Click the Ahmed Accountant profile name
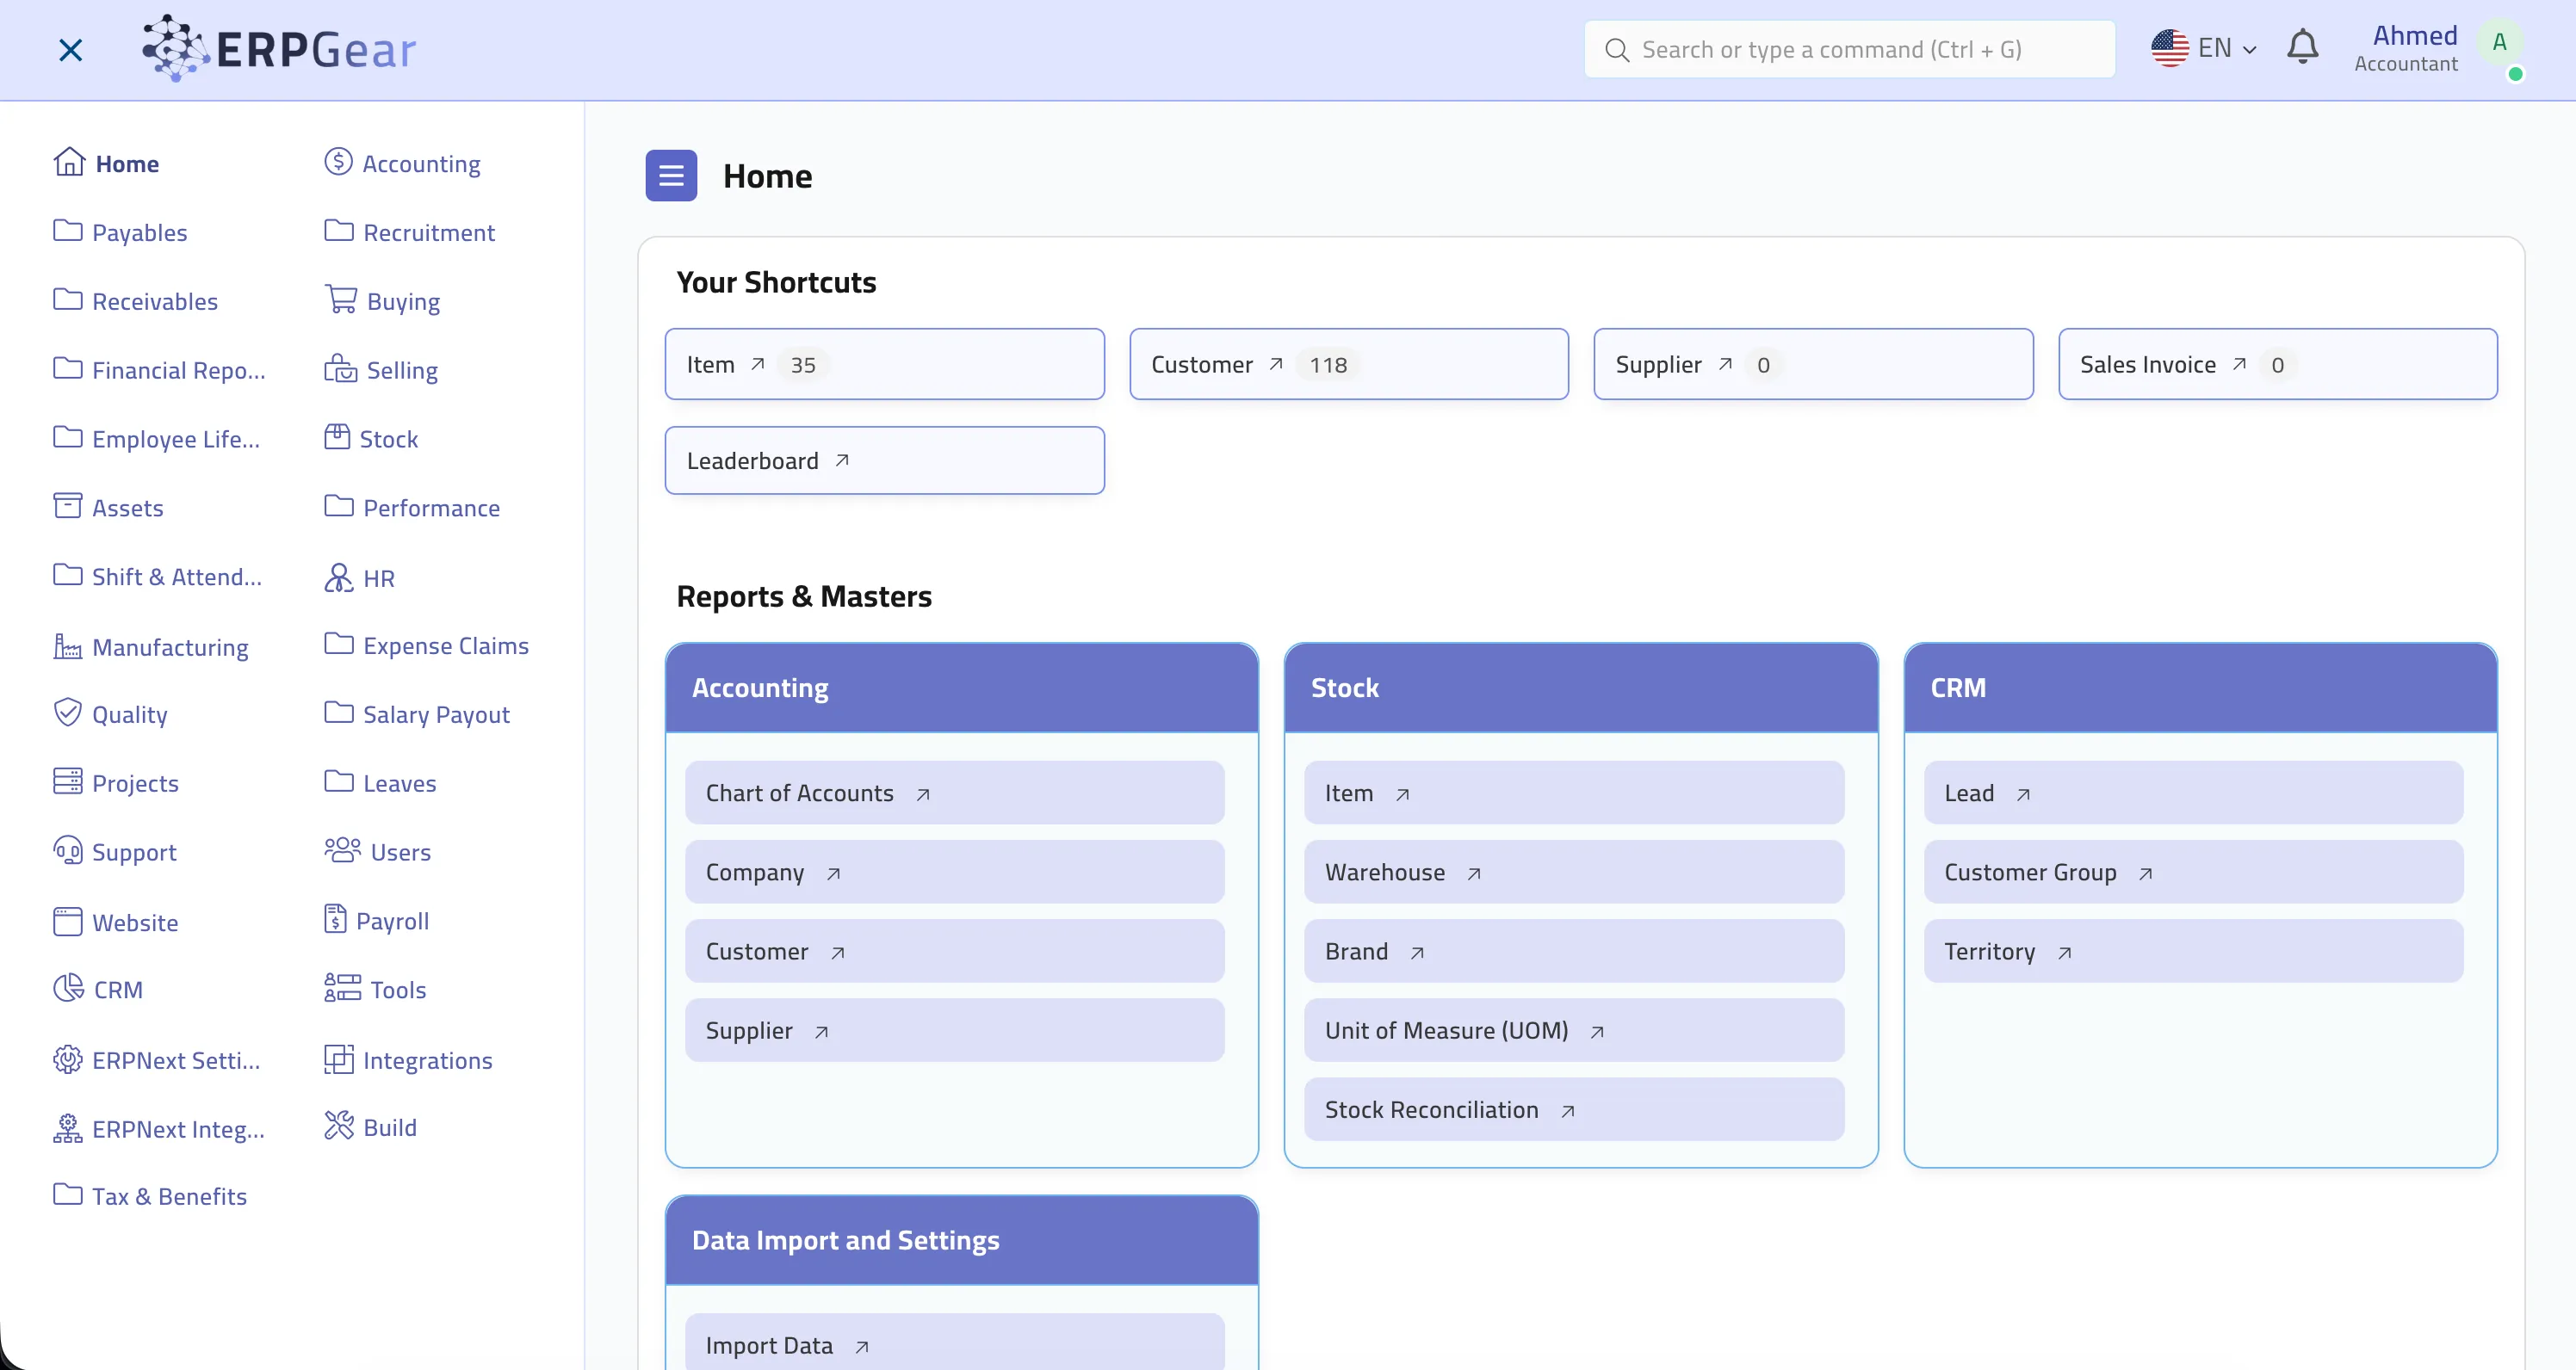 pos(2405,48)
